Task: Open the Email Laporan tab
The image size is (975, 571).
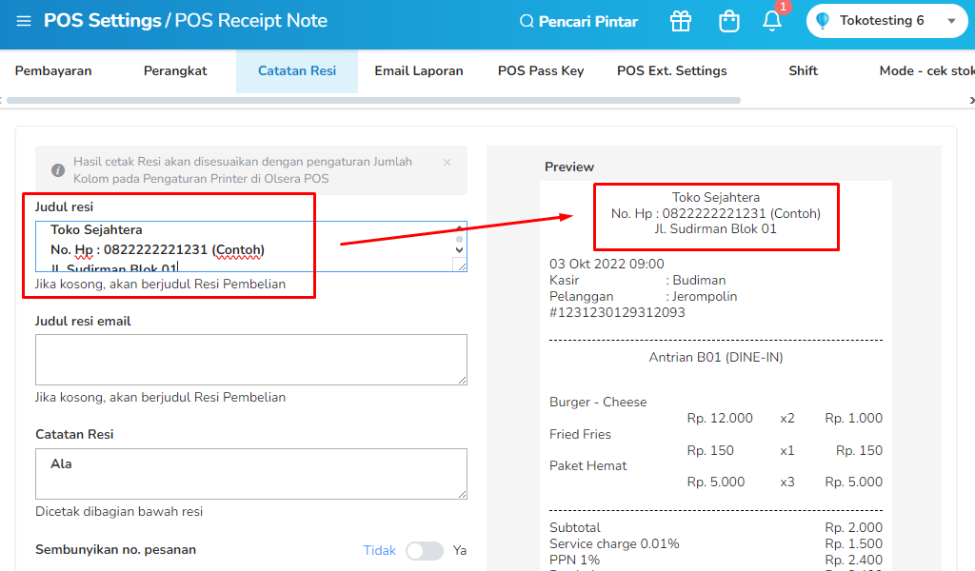Action: (x=419, y=70)
